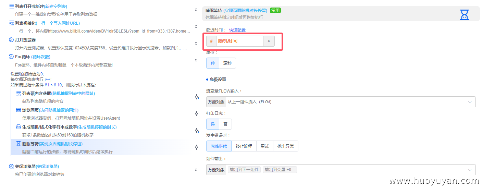Screen dimensions: 483x194
Task: Click the loop condition # i < # 10 text
Action: point(53,85)
